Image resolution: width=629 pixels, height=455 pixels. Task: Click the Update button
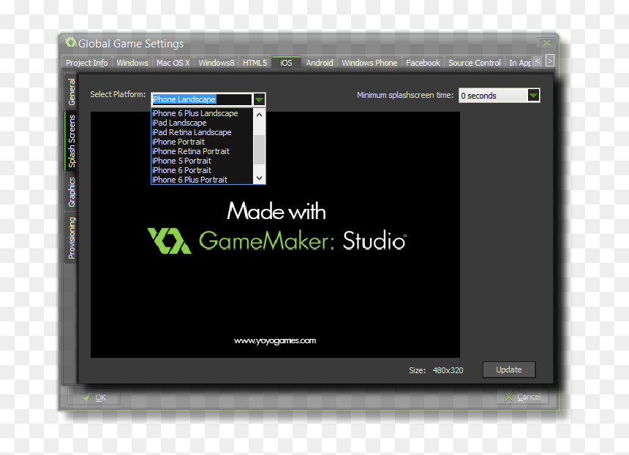(509, 370)
